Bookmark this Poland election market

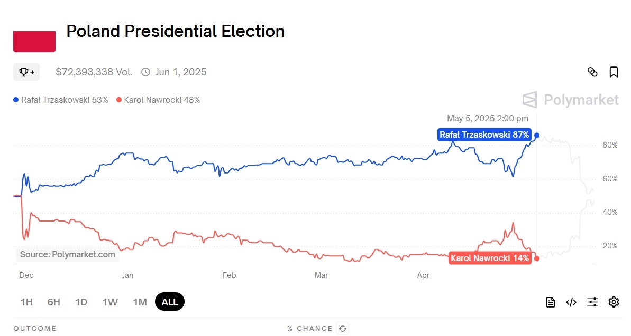pos(614,72)
